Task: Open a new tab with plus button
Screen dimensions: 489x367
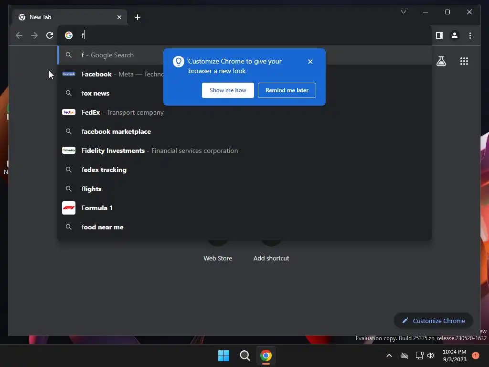Action: click(137, 17)
